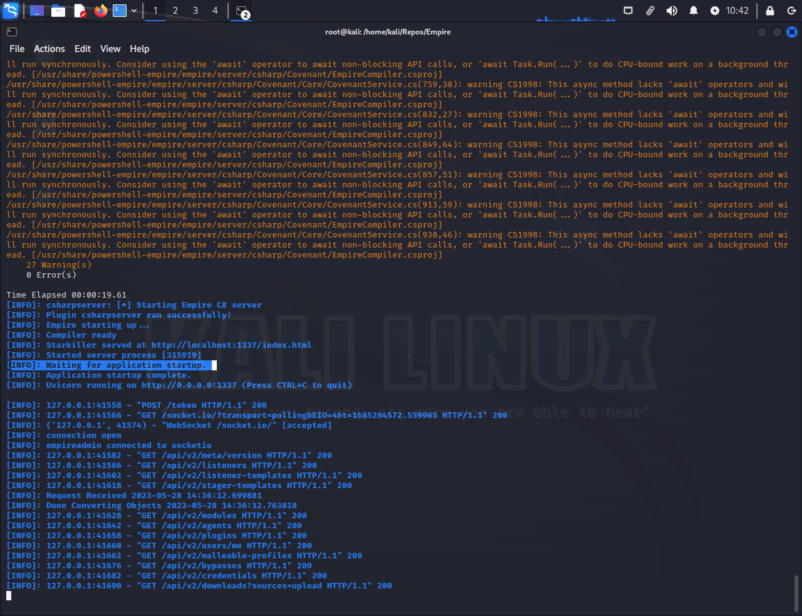
Task: Minimize the terminal window
Action: click(x=762, y=32)
